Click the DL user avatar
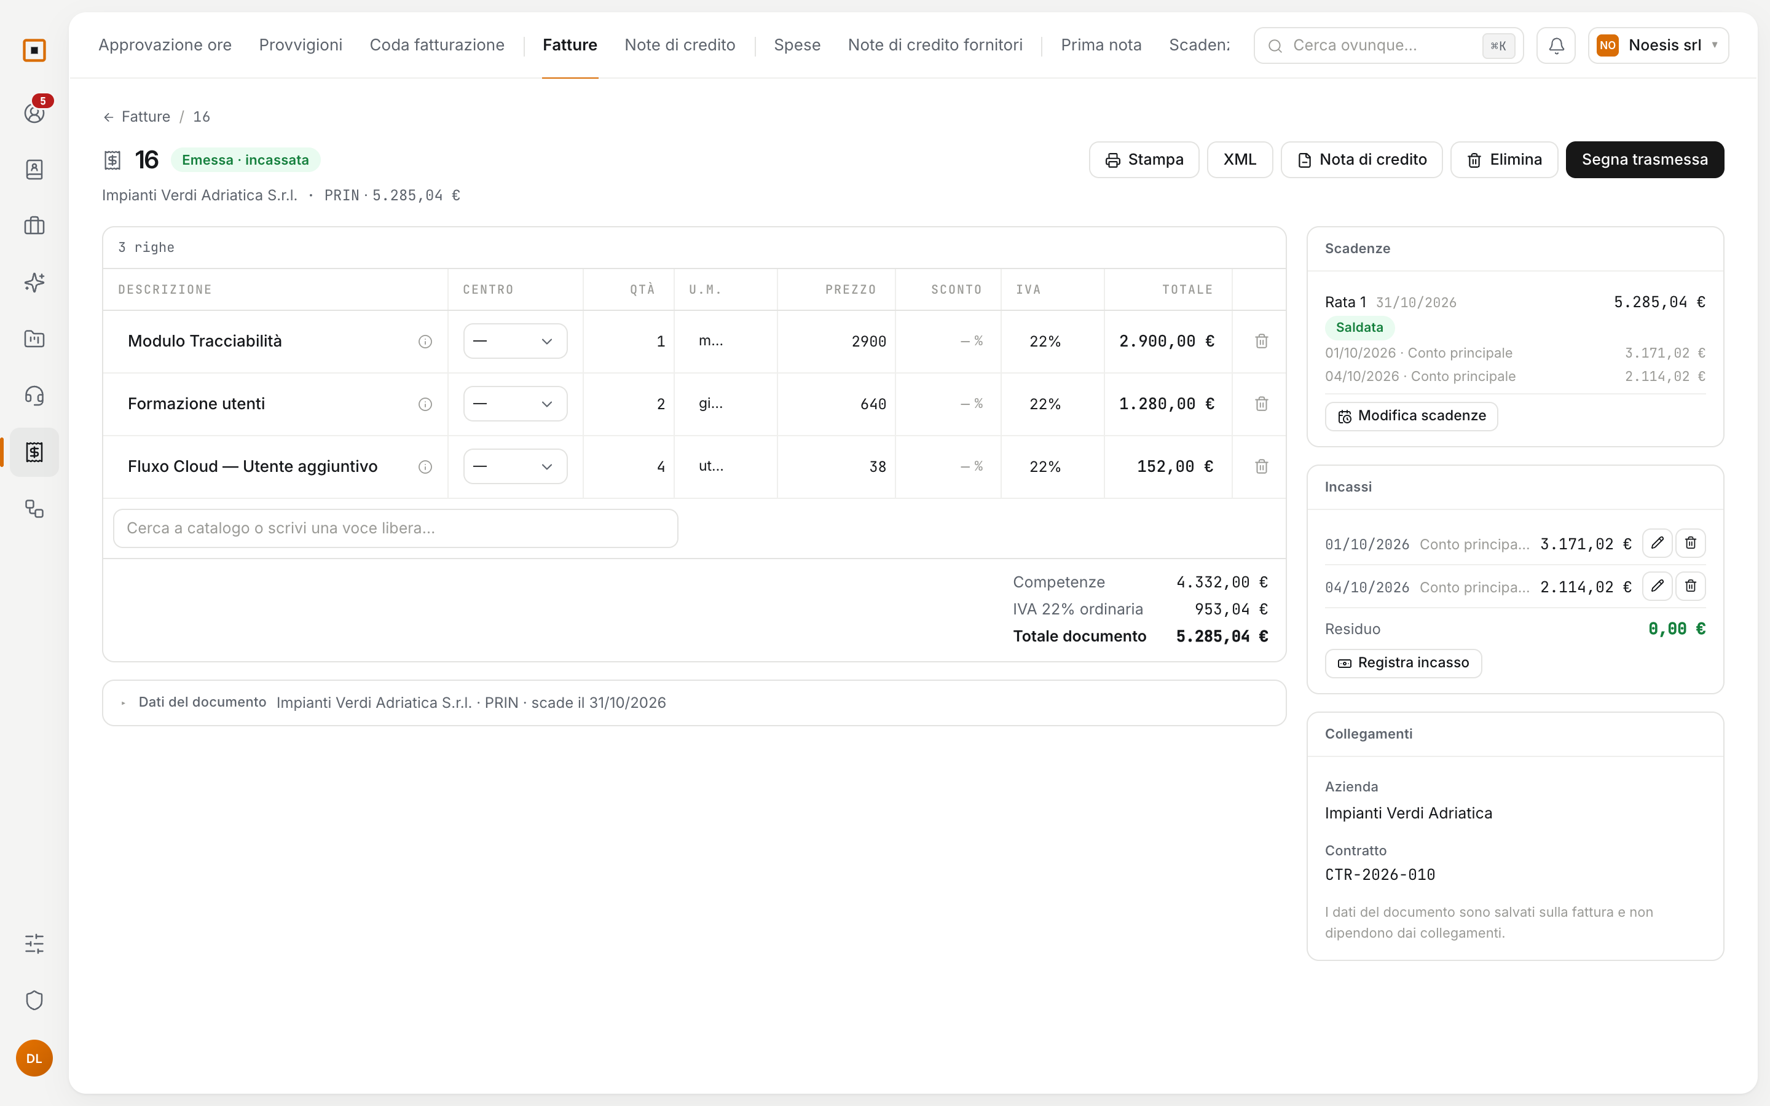 [34, 1057]
